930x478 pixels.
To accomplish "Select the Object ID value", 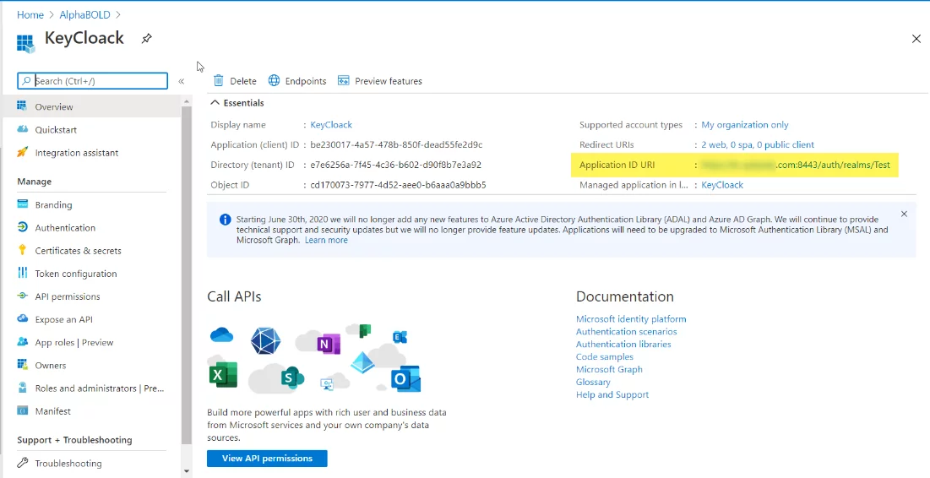I will point(398,185).
